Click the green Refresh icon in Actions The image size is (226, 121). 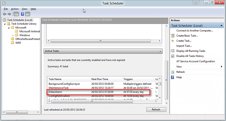173,72
